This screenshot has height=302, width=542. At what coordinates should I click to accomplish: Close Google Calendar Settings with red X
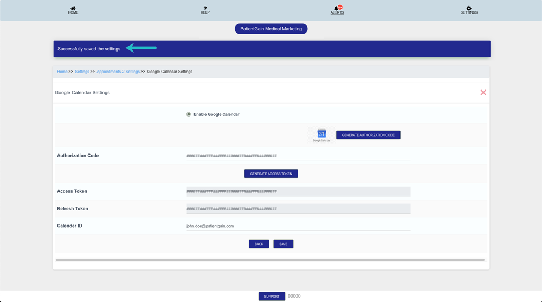(483, 92)
